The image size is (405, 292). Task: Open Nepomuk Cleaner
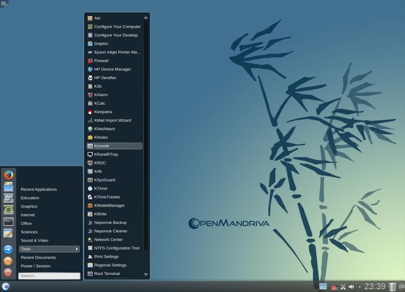pos(115,231)
